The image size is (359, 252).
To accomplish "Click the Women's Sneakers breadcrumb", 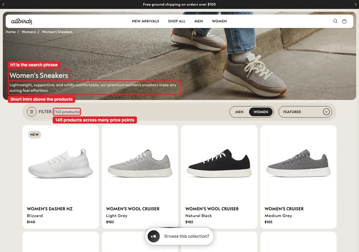I will (x=57, y=32).
